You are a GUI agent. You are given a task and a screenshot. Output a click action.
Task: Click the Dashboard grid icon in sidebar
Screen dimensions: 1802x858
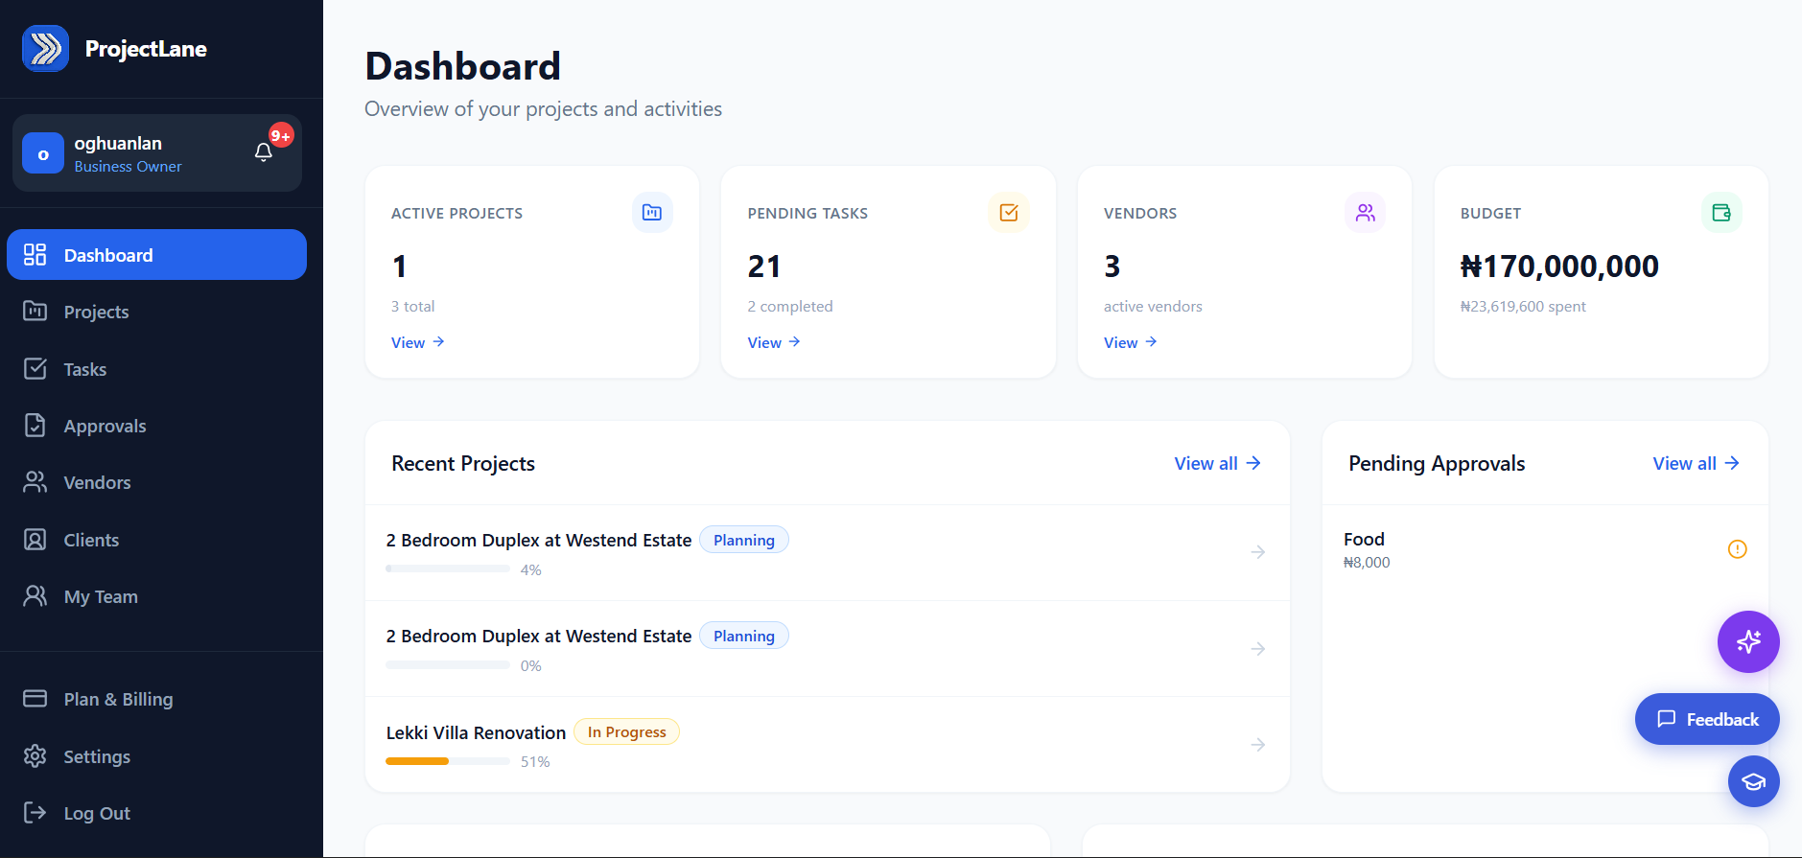coord(35,254)
